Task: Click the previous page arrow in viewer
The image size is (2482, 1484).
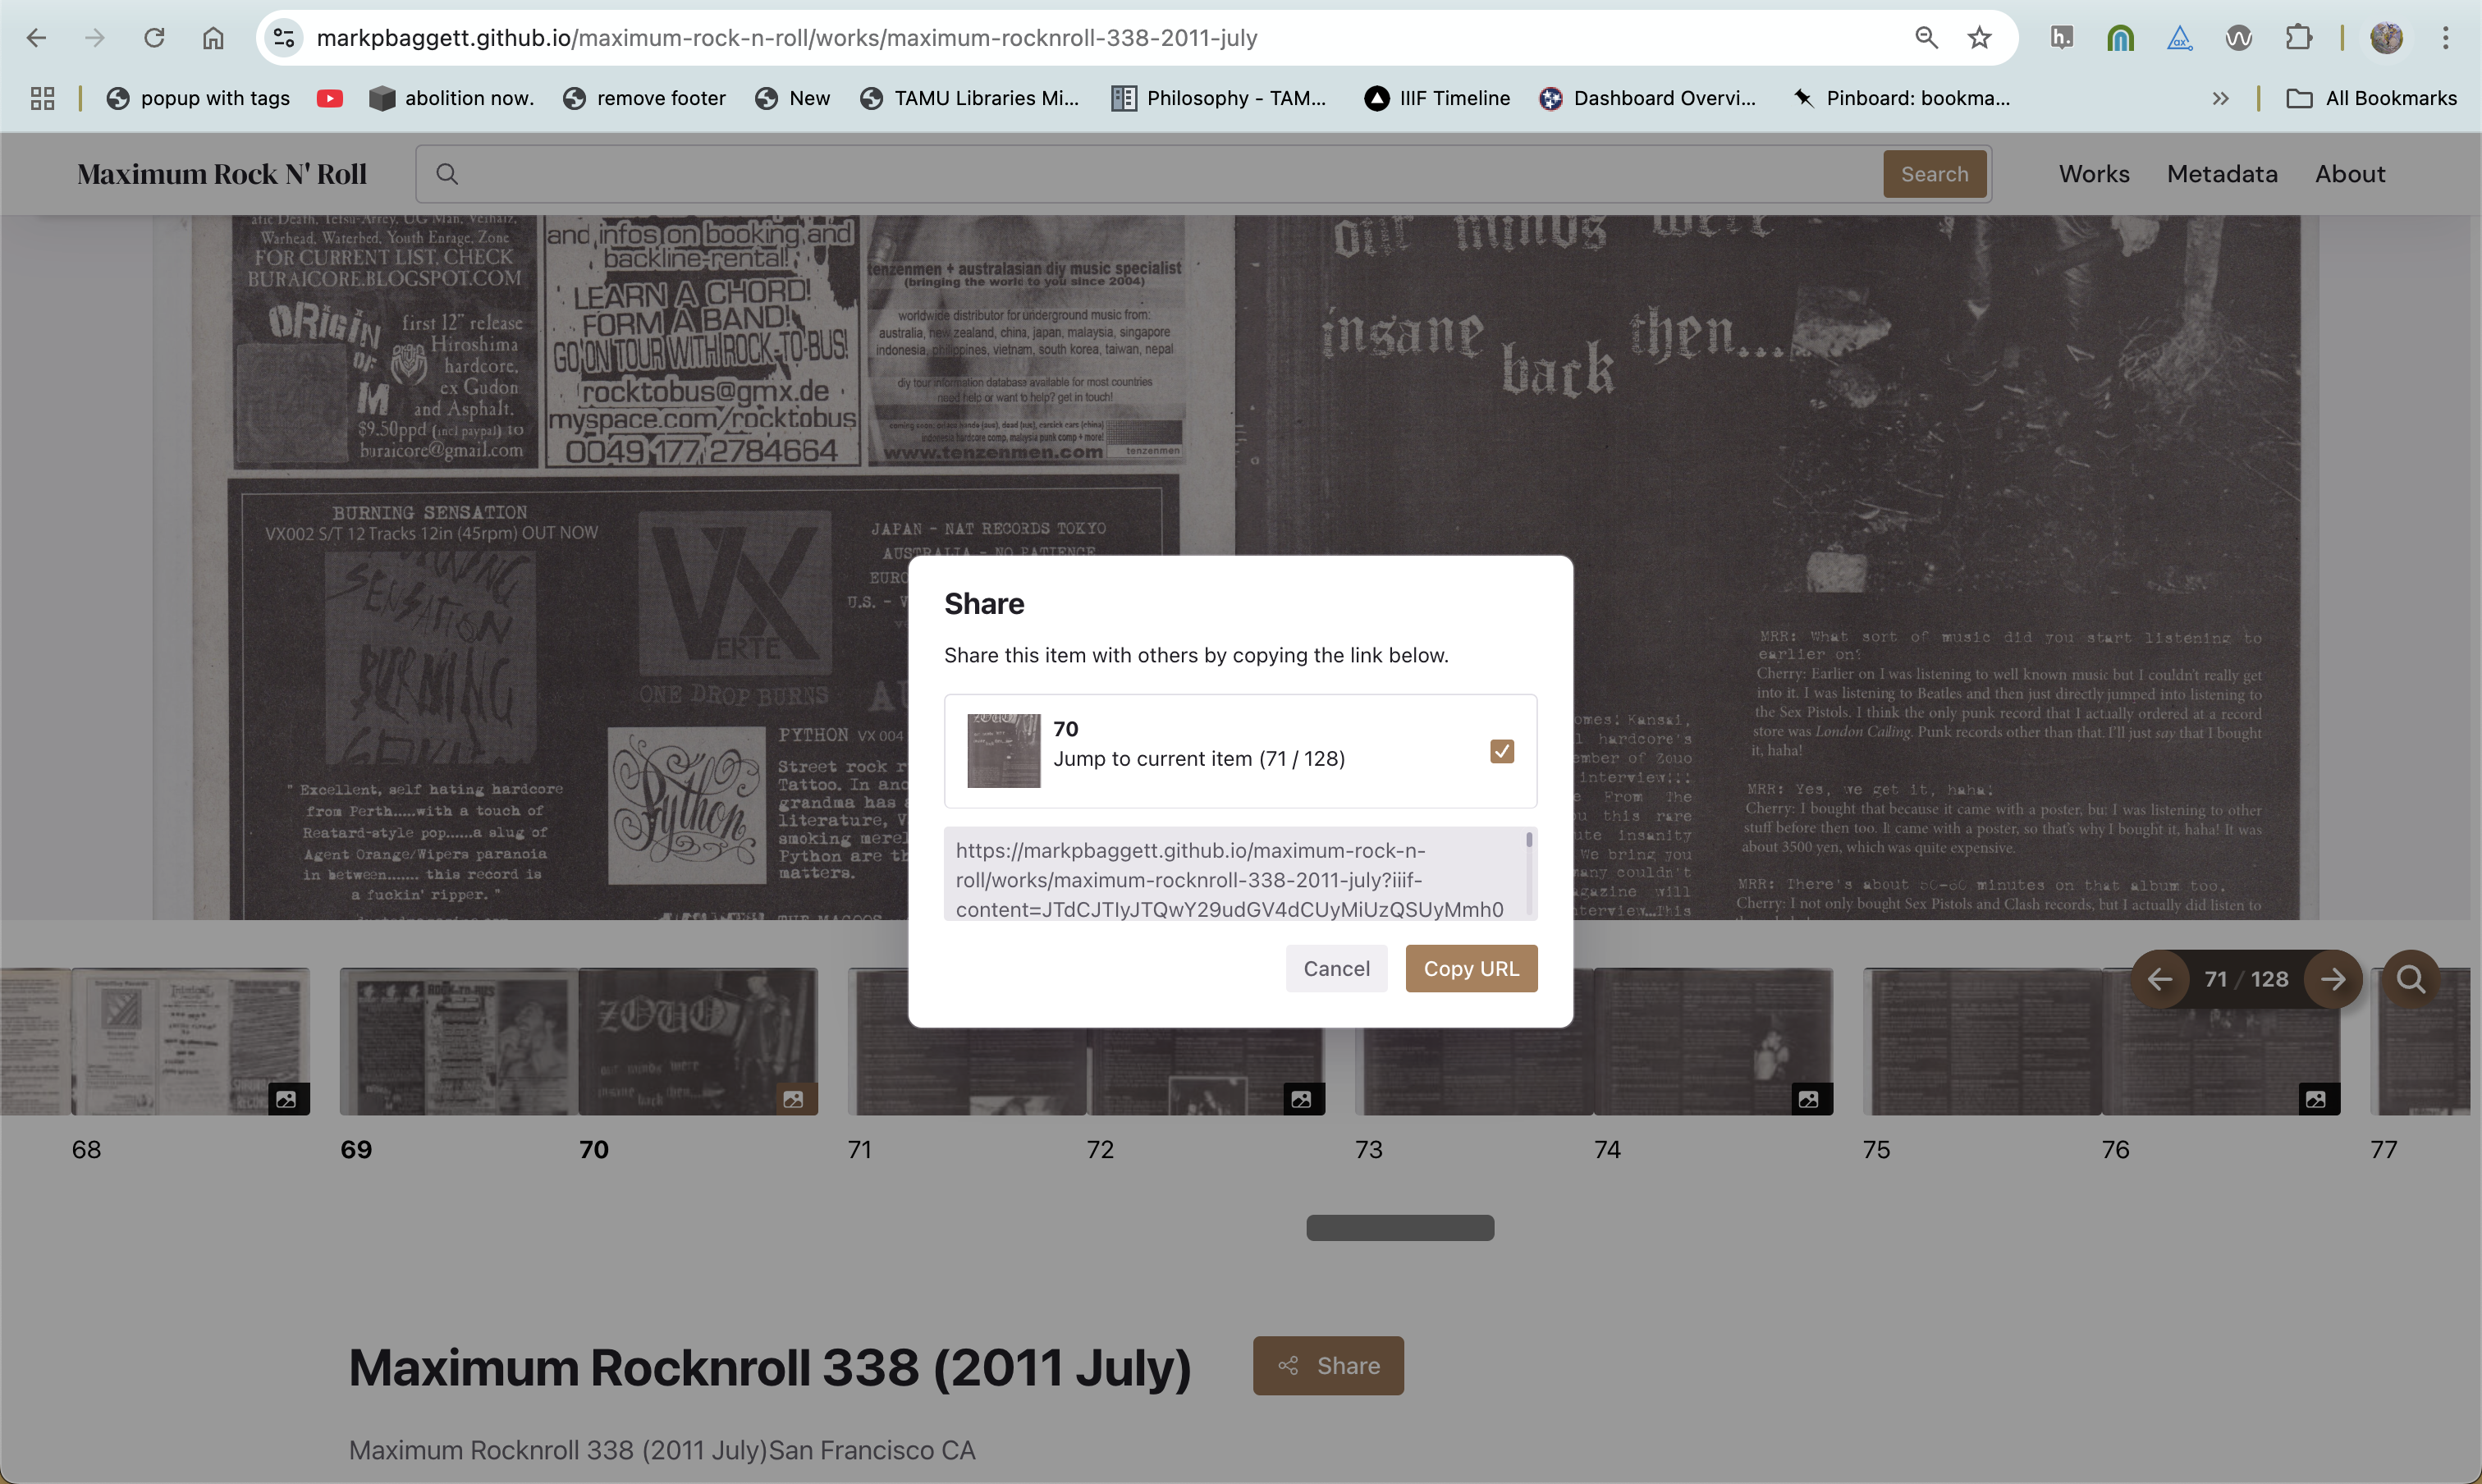Action: [2160, 979]
